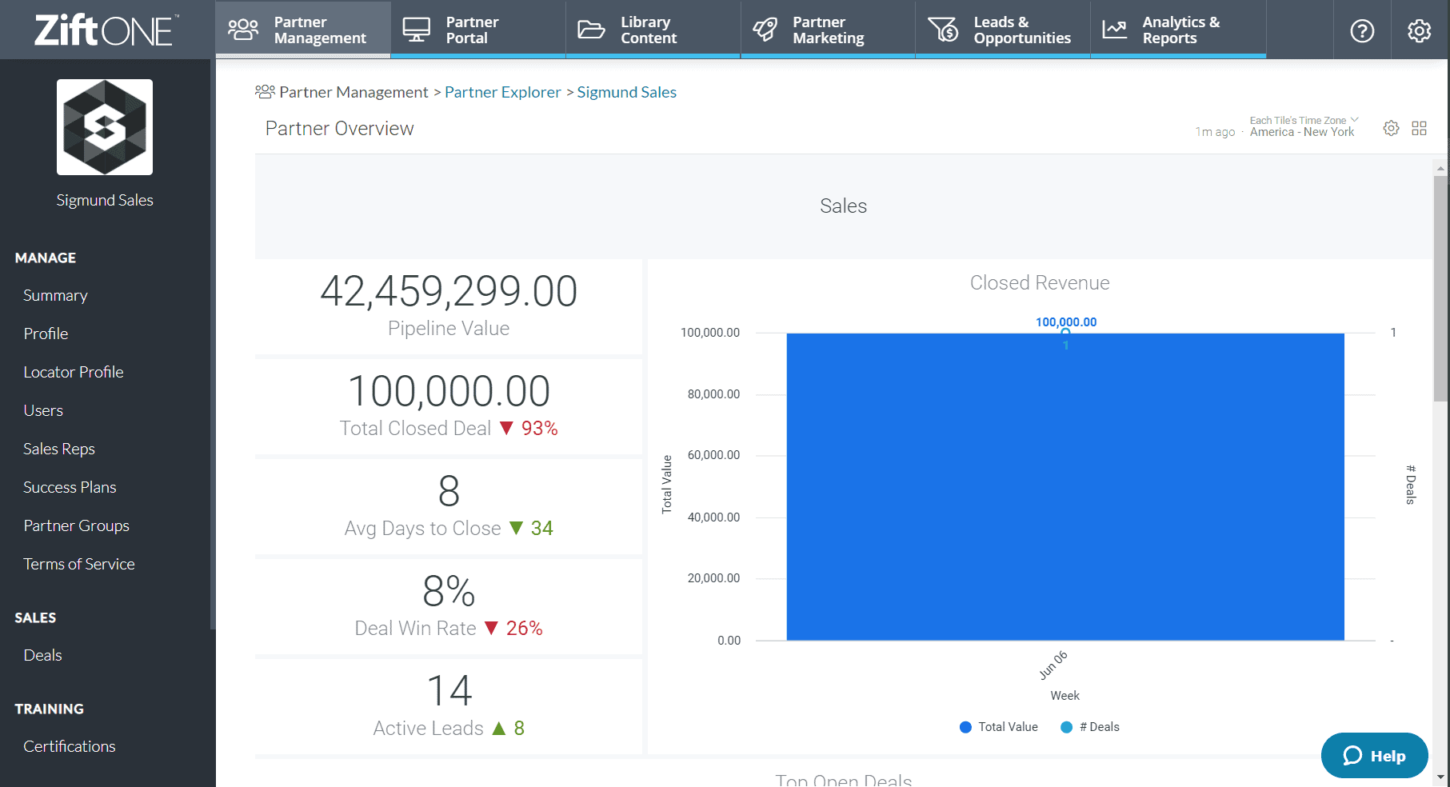The image size is (1450, 787).
Task: Select the Leads & Opportunities tab
Action: pyautogui.click(x=1003, y=30)
